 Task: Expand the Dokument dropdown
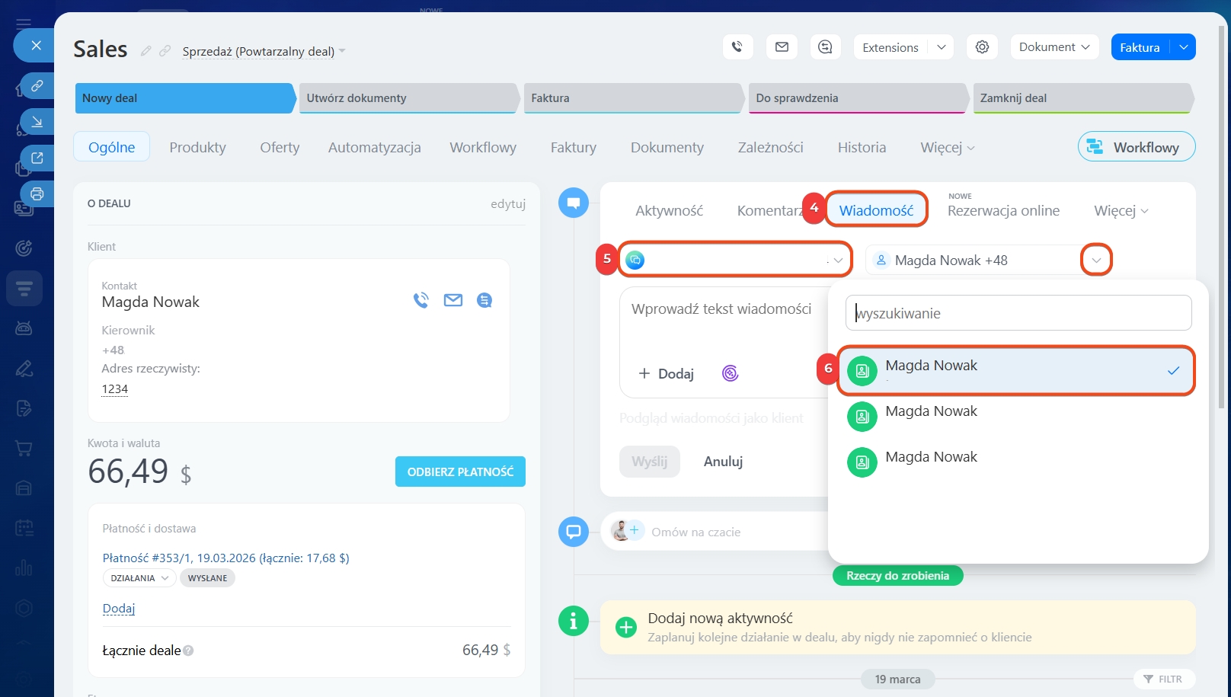tap(1054, 47)
